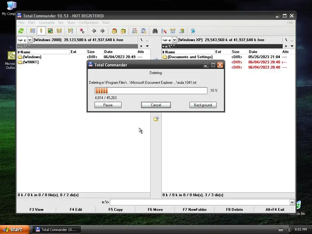Screen dimensions: 312x234
Task: Go to left panel parent directory dots
Action: pyautogui.click(x=147, y=40)
